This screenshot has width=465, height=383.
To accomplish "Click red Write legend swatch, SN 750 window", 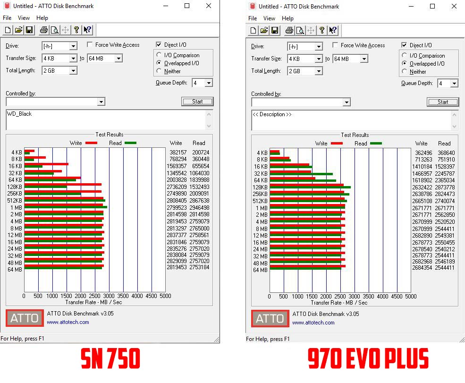I will pos(91,143).
